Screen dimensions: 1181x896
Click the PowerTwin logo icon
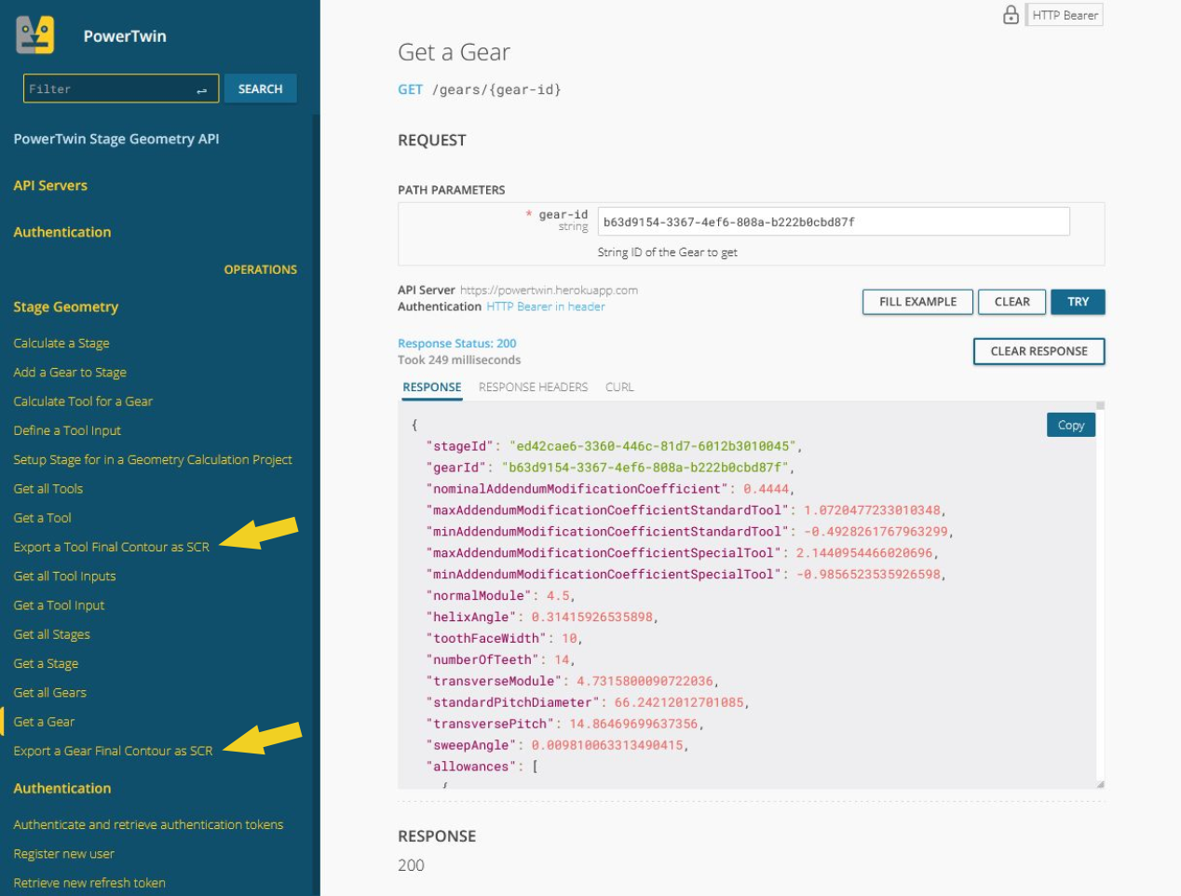point(35,35)
